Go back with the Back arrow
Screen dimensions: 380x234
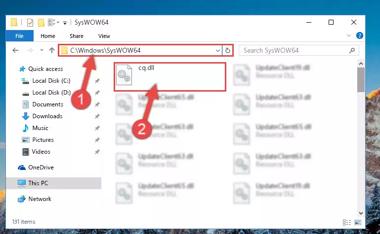pos(15,50)
